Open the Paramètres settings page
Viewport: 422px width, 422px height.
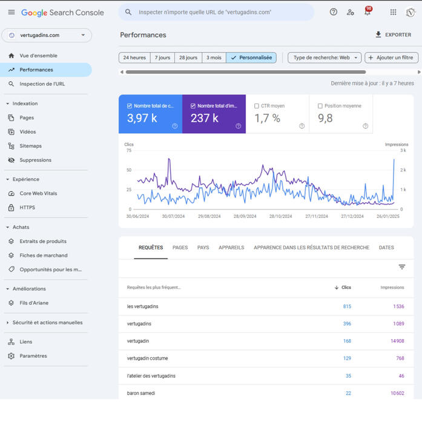click(33, 356)
